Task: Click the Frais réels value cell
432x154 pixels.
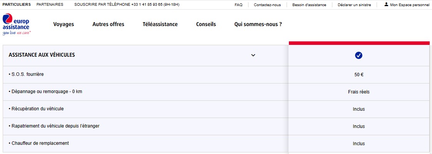Action: (359, 92)
